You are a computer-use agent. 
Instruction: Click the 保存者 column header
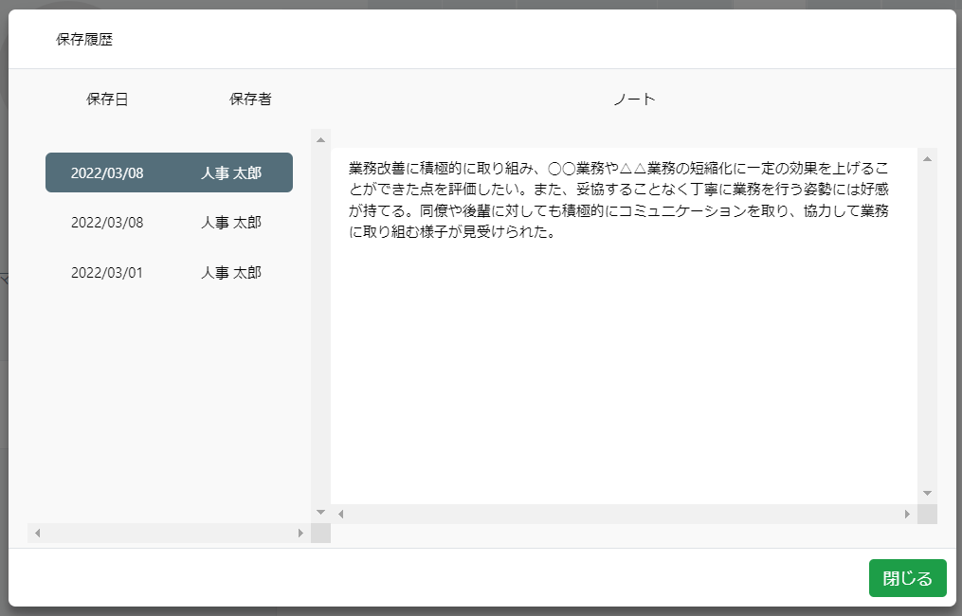coord(250,99)
